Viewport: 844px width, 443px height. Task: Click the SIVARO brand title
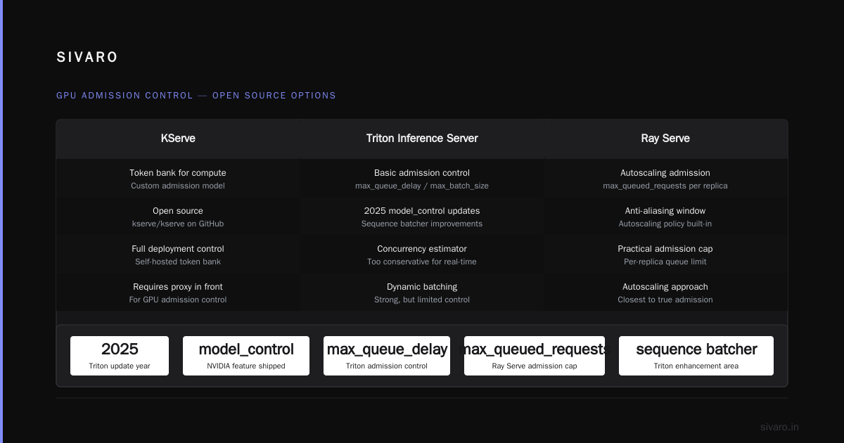[x=87, y=58]
